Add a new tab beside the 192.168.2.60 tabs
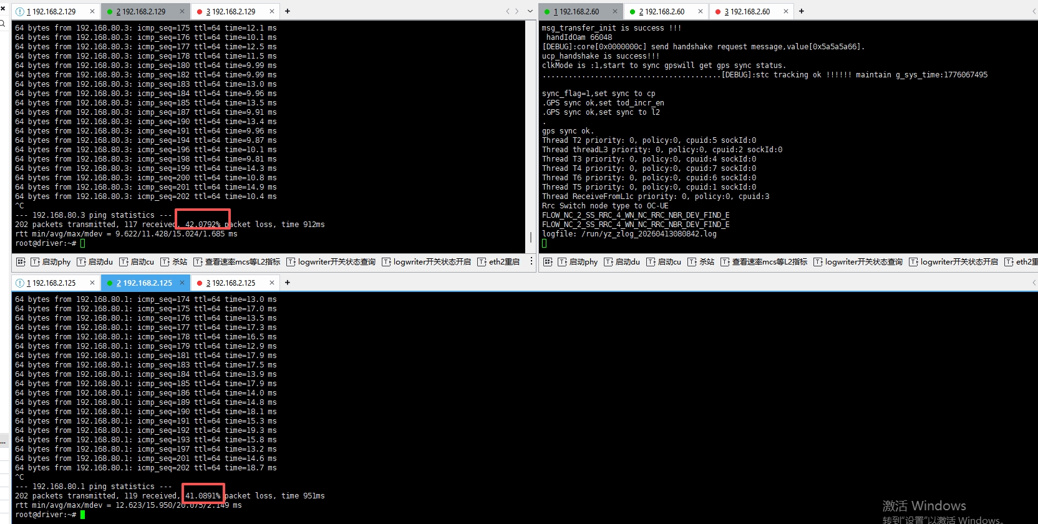 pyautogui.click(x=802, y=11)
